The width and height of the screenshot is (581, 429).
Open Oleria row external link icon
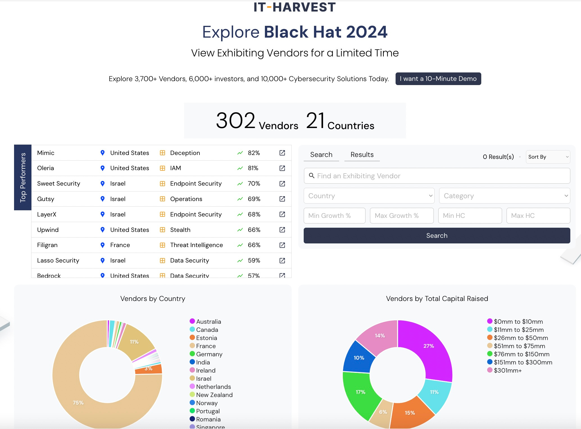click(282, 168)
